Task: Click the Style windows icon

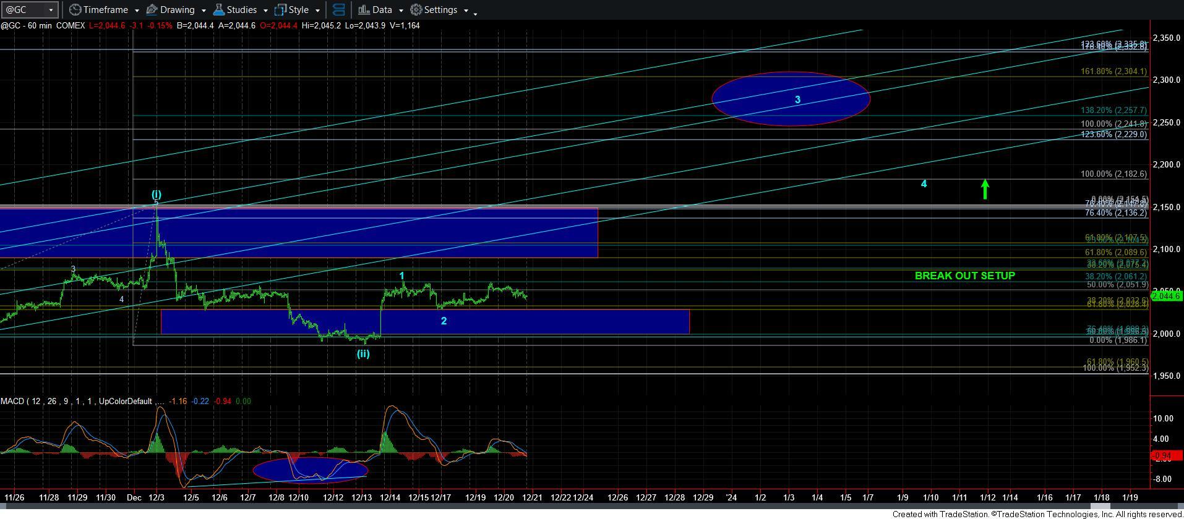Action: click(x=280, y=10)
